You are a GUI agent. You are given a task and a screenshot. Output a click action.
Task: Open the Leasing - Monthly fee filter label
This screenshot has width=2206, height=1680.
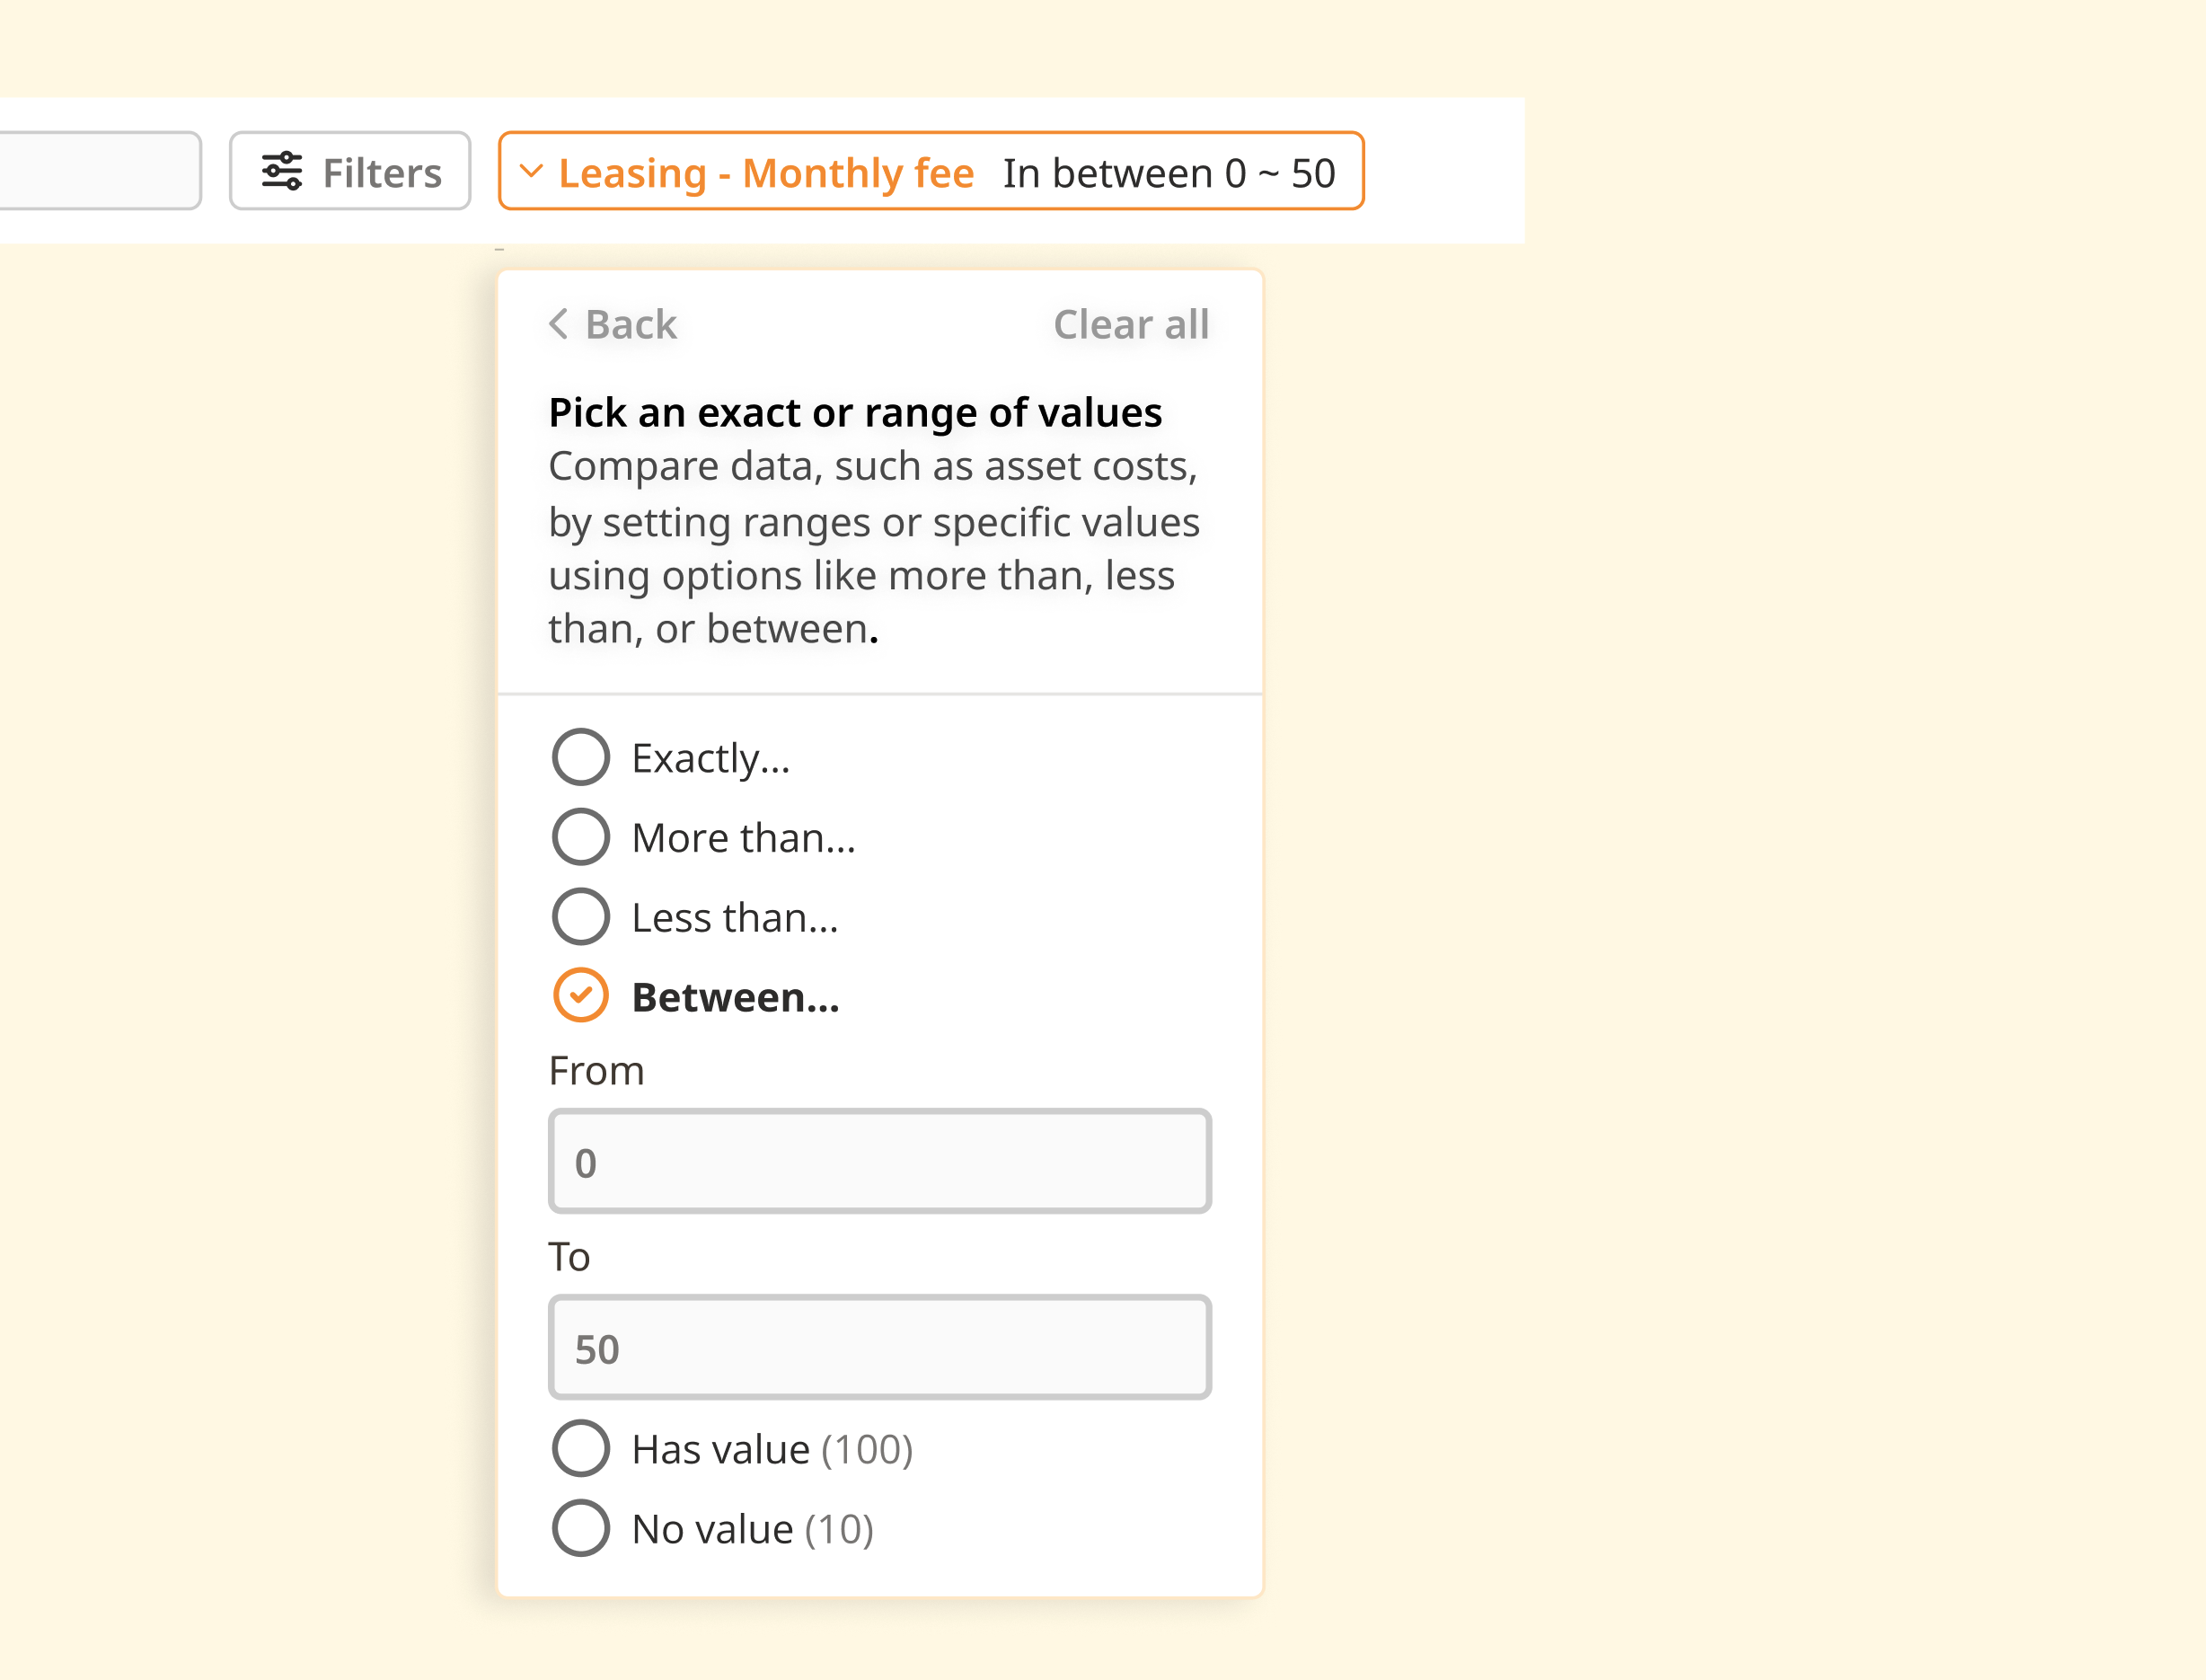coord(765,173)
